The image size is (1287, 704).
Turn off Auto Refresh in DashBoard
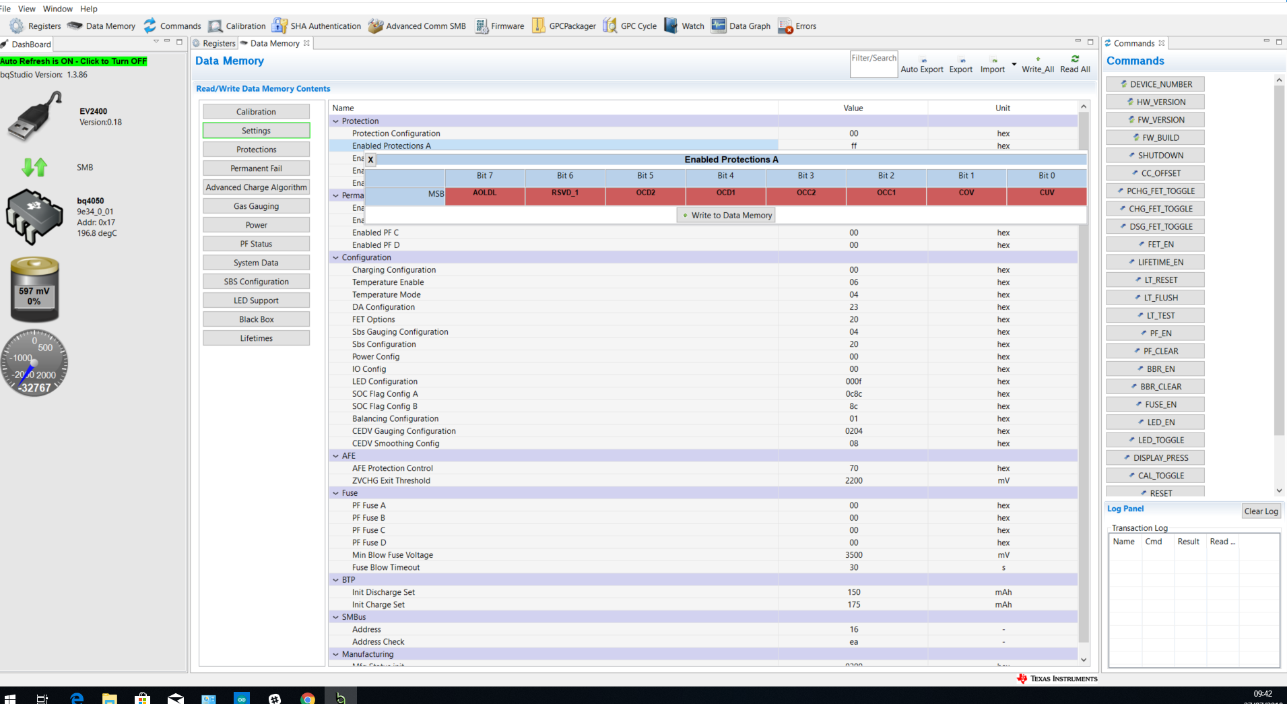tap(73, 61)
